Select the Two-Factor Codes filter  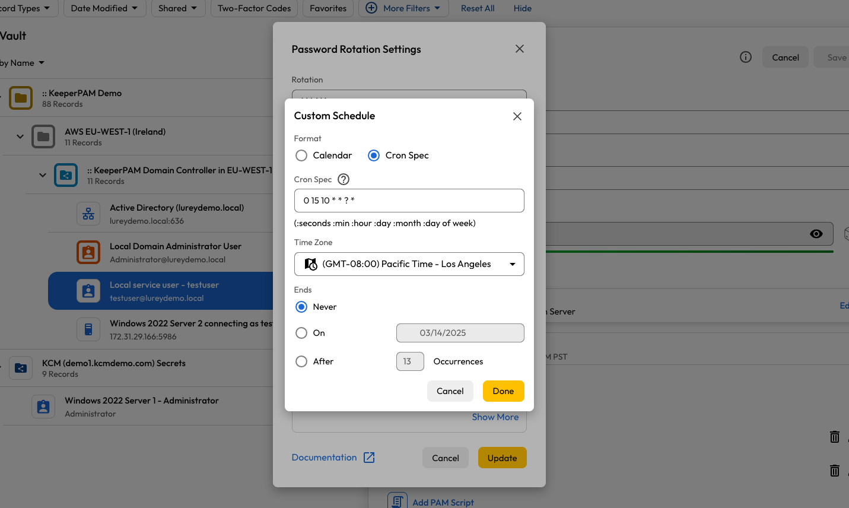[254, 8]
